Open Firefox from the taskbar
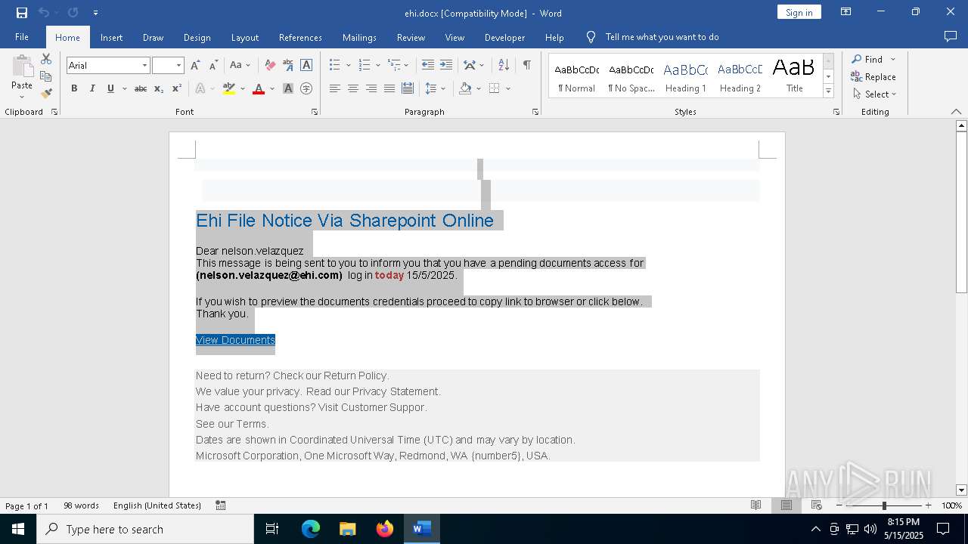 [x=385, y=529]
